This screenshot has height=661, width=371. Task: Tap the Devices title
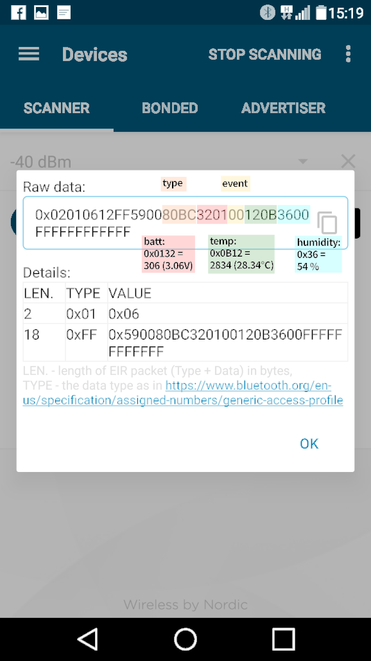pyautogui.click(x=94, y=55)
